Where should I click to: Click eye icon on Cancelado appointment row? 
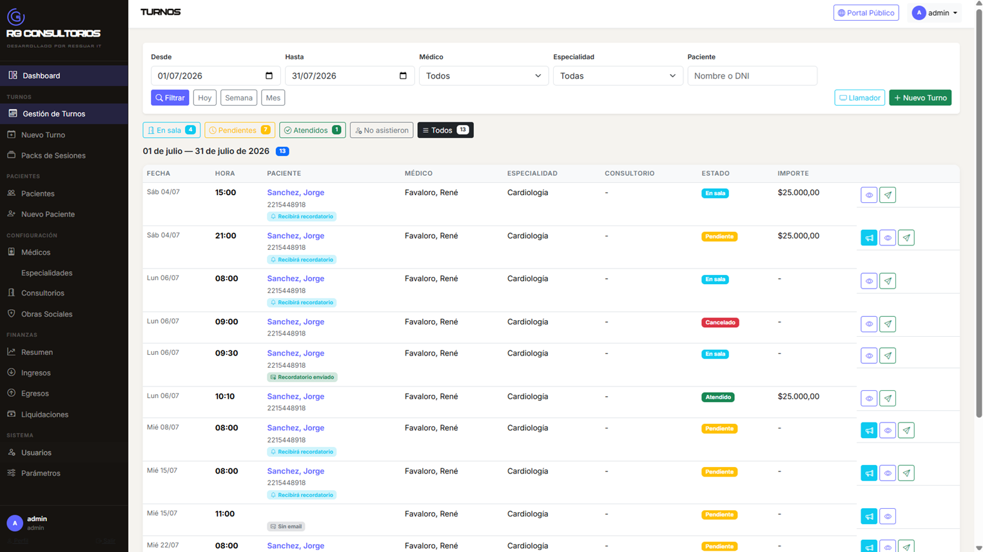tap(869, 324)
